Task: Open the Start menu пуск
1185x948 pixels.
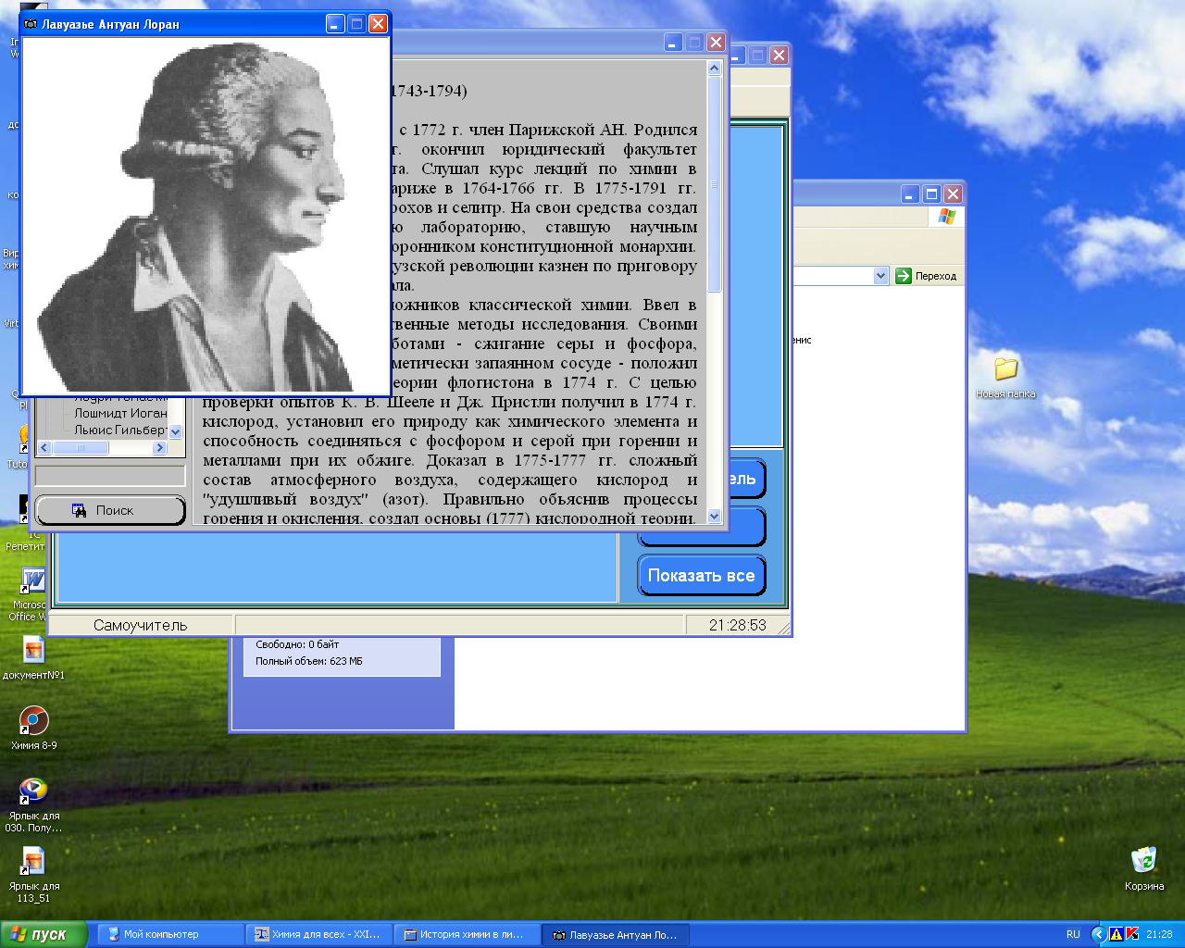Action: coord(44,935)
